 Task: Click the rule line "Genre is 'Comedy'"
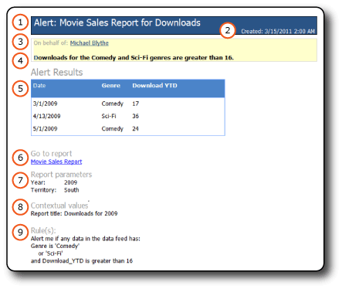point(55,246)
